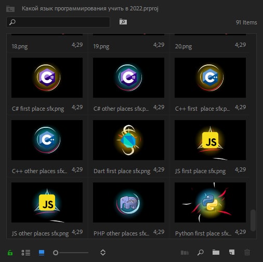Click the '91 Items' count text
This screenshot has width=263, height=262.
pos(246,22)
